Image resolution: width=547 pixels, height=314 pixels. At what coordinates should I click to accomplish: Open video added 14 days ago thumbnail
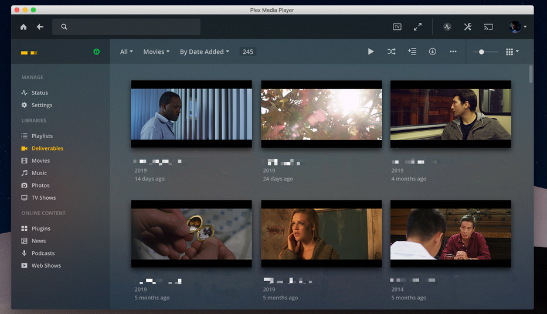tap(192, 114)
